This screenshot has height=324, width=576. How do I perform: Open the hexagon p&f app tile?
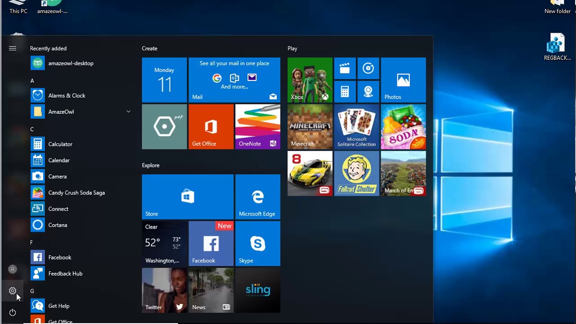164,127
